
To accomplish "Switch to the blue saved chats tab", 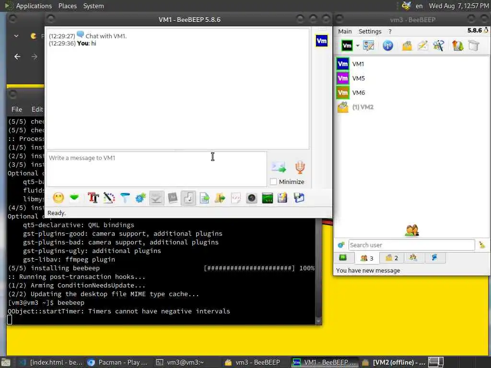I will tap(434, 257).
